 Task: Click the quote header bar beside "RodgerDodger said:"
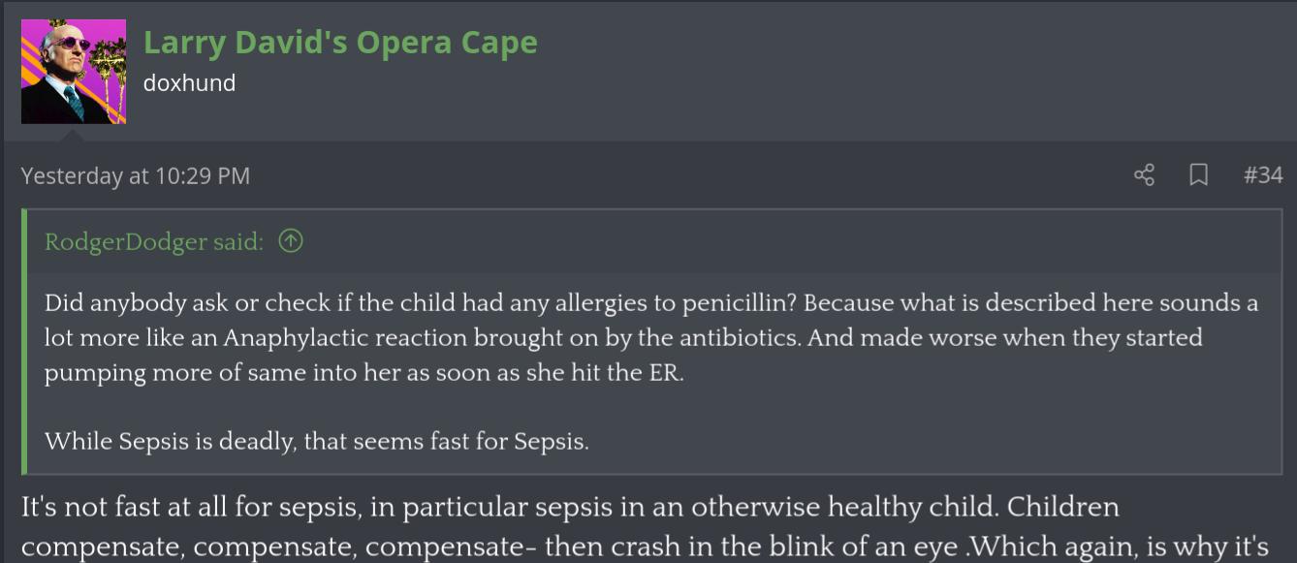pyautogui.click(x=775, y=241)
